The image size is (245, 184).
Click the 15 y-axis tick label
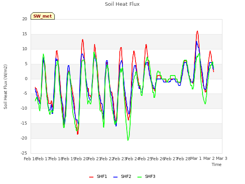[24, 34]
